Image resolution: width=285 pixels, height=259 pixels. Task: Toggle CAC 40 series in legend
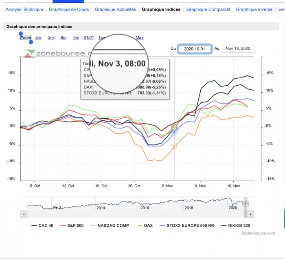click(x=42, y=226)
